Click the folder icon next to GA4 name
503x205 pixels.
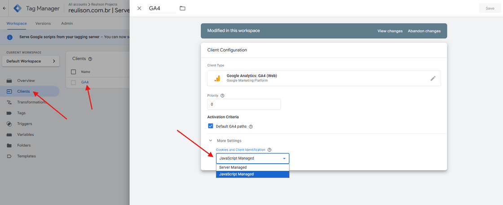[182, 9]
